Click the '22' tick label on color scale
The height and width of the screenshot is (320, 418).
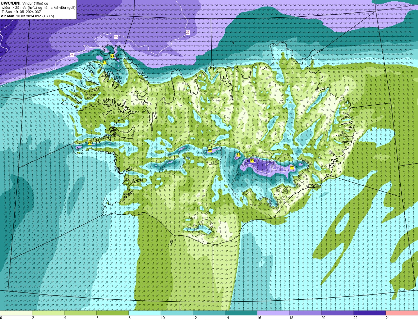click(x=356, y=318)
